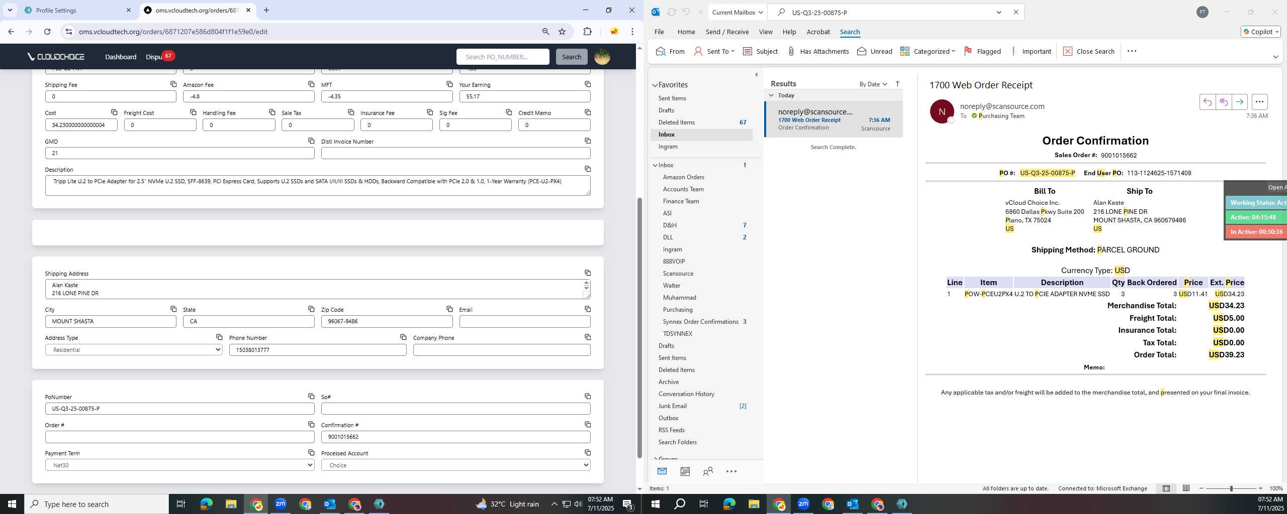1287x514 pixels.
Task: Open Processed Account dropdown
Action: tap(456, 465)
